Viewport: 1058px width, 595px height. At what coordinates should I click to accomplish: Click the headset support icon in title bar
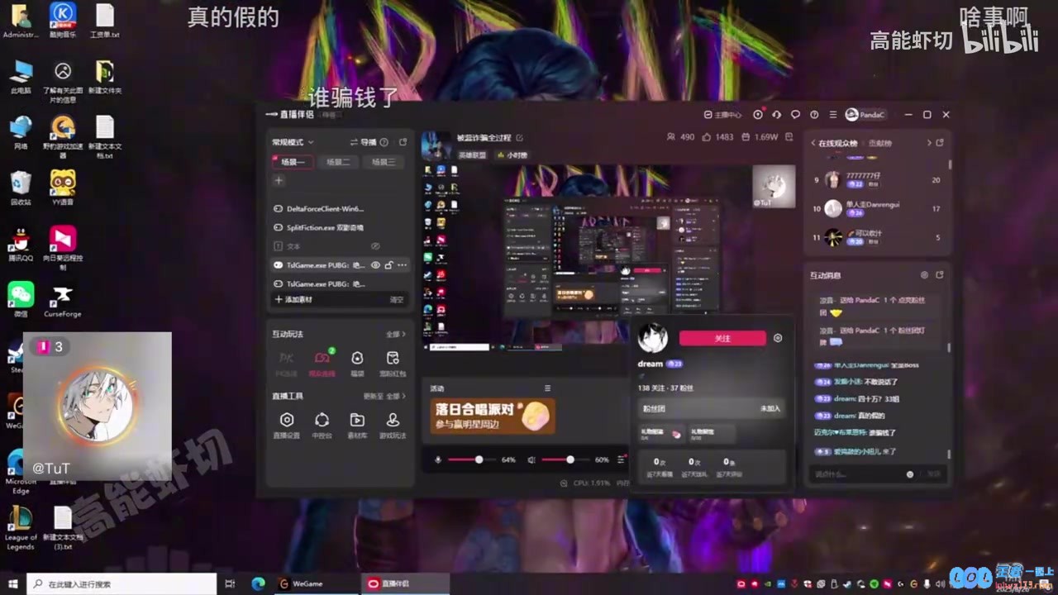pyautogui.click(x=776, y=115)
